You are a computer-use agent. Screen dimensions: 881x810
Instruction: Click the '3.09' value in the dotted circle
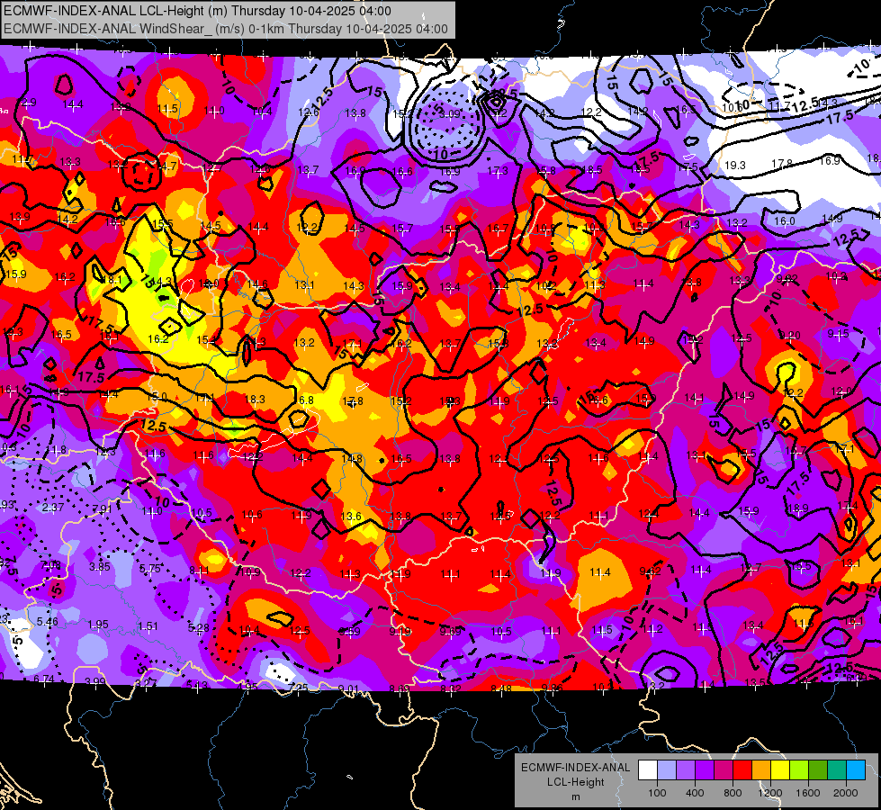(x=449, y=114)
